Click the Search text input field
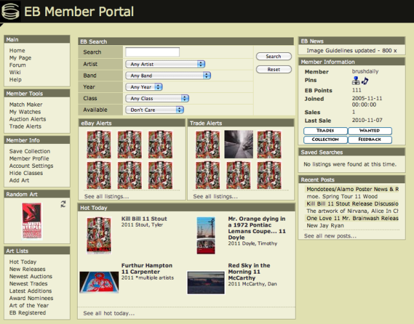 tap(153, 52)
